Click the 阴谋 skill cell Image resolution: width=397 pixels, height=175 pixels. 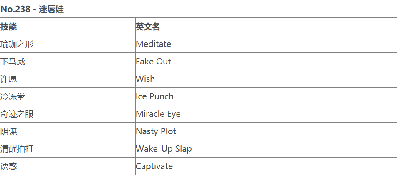[9, 131]
